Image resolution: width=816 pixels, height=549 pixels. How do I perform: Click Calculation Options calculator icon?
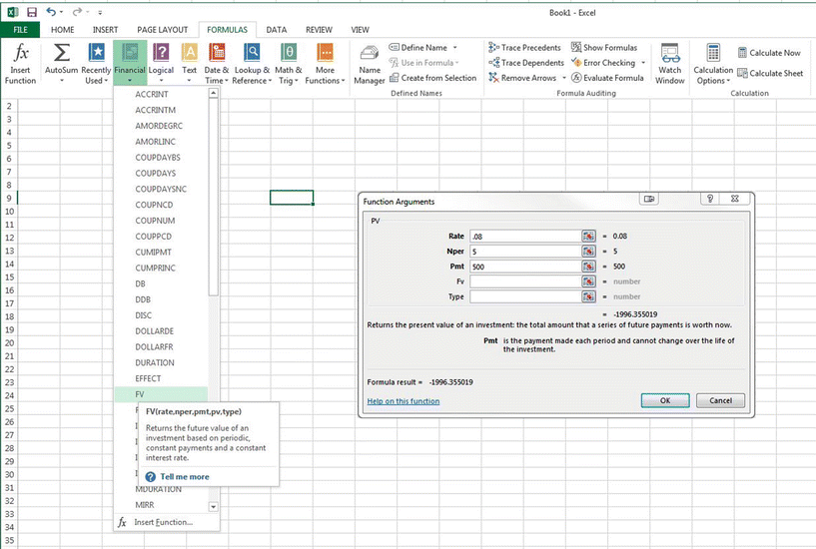pos(713,53)
